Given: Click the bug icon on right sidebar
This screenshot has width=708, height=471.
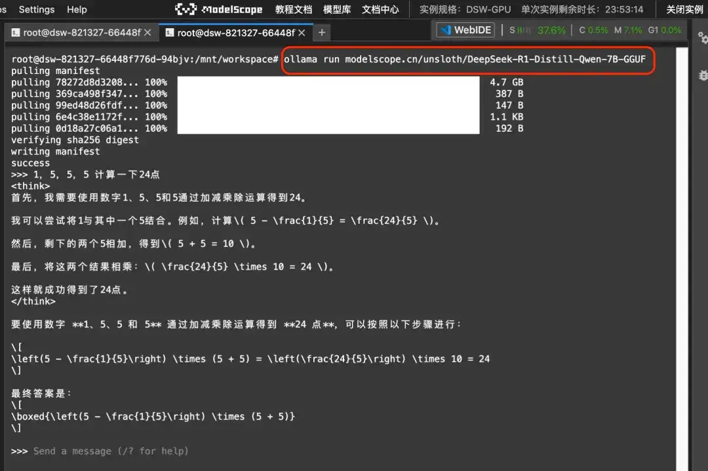Looking at the screenshot, I should (703, 75).
